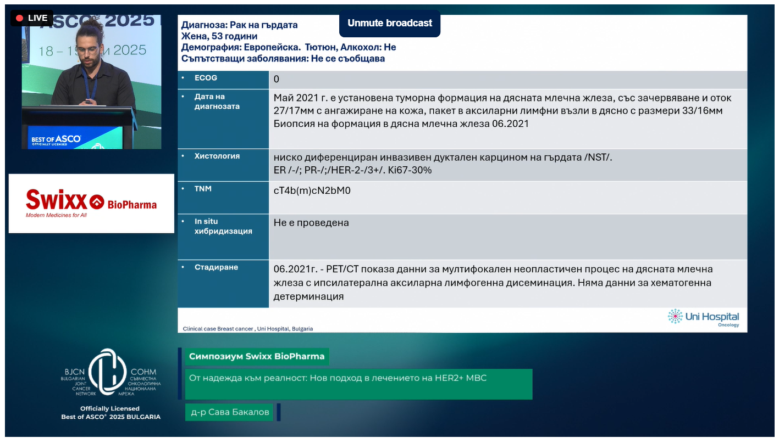Click the Swixx BioPharma sponsor logo
Screen dimensions: 779x438
[91, 203]
